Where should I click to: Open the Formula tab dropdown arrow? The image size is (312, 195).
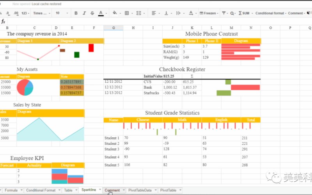tap(21, 190)
